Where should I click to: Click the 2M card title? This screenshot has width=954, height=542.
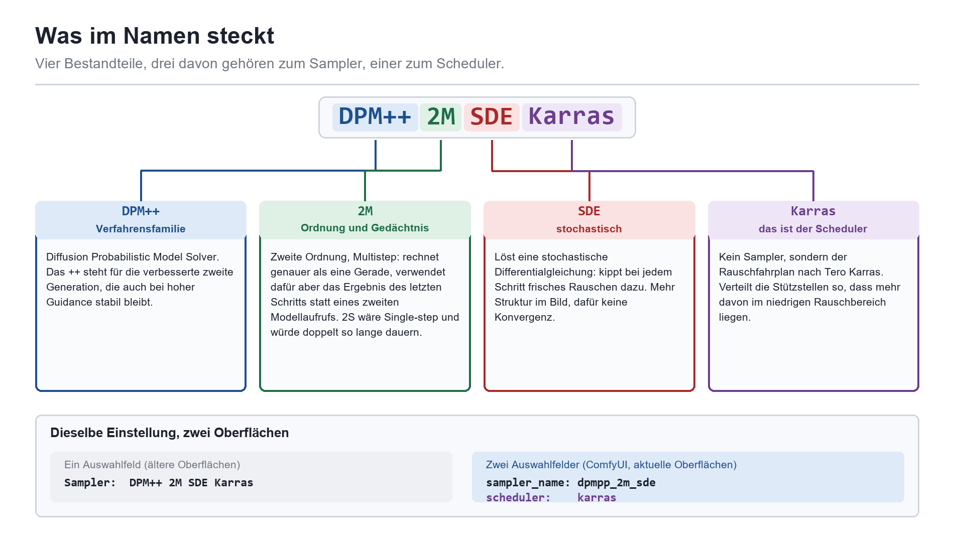coord(365,211)
